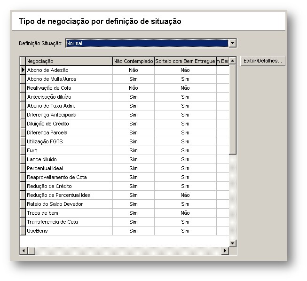Select the Antecipação diluída row
307x281 pixels.
coord(125,97)
